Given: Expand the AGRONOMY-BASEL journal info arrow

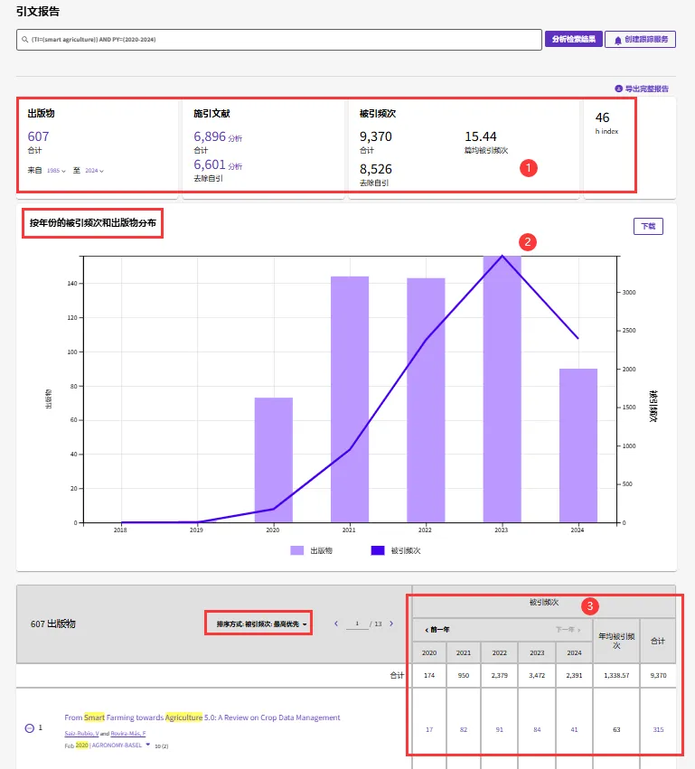Looking at the screenshot, I should pyautogui.click(x=148, y=746).
